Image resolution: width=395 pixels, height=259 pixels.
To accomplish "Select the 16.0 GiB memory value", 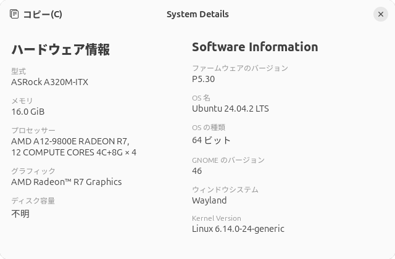I will (x=28, y=112).
